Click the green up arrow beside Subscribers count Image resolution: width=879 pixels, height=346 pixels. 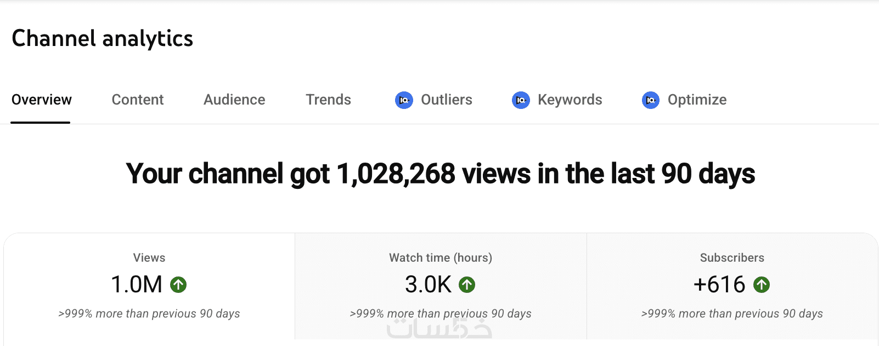point(762,285)
